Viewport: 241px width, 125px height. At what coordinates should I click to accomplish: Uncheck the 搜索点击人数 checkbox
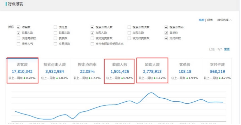tap(92, 27)
